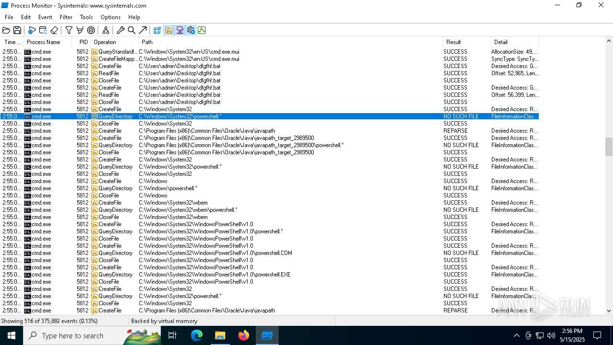Click the Process Monitor taskbar icon
The height and width of the screenshot is (345, 613).
[x=267, y=335]
